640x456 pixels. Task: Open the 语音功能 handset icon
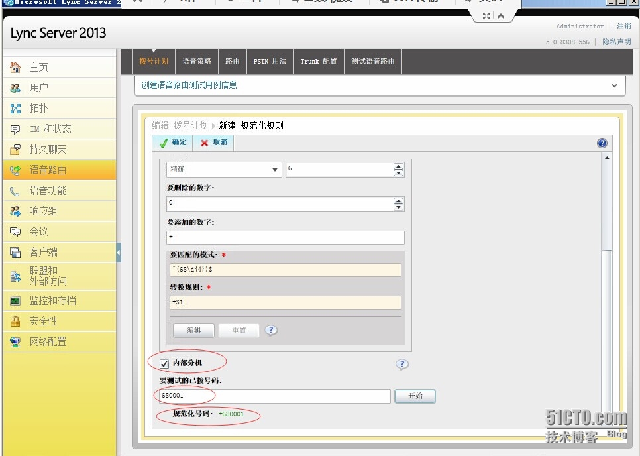[x=15, y=191]
